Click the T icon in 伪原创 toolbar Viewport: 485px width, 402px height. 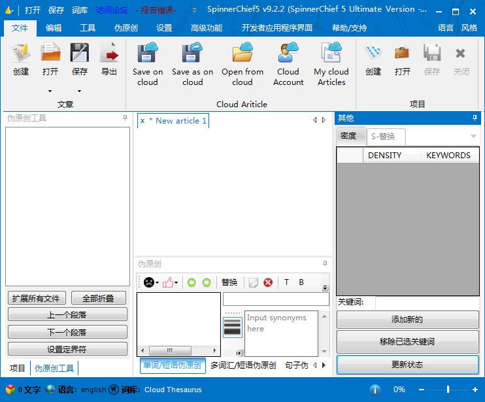point(286,282)
